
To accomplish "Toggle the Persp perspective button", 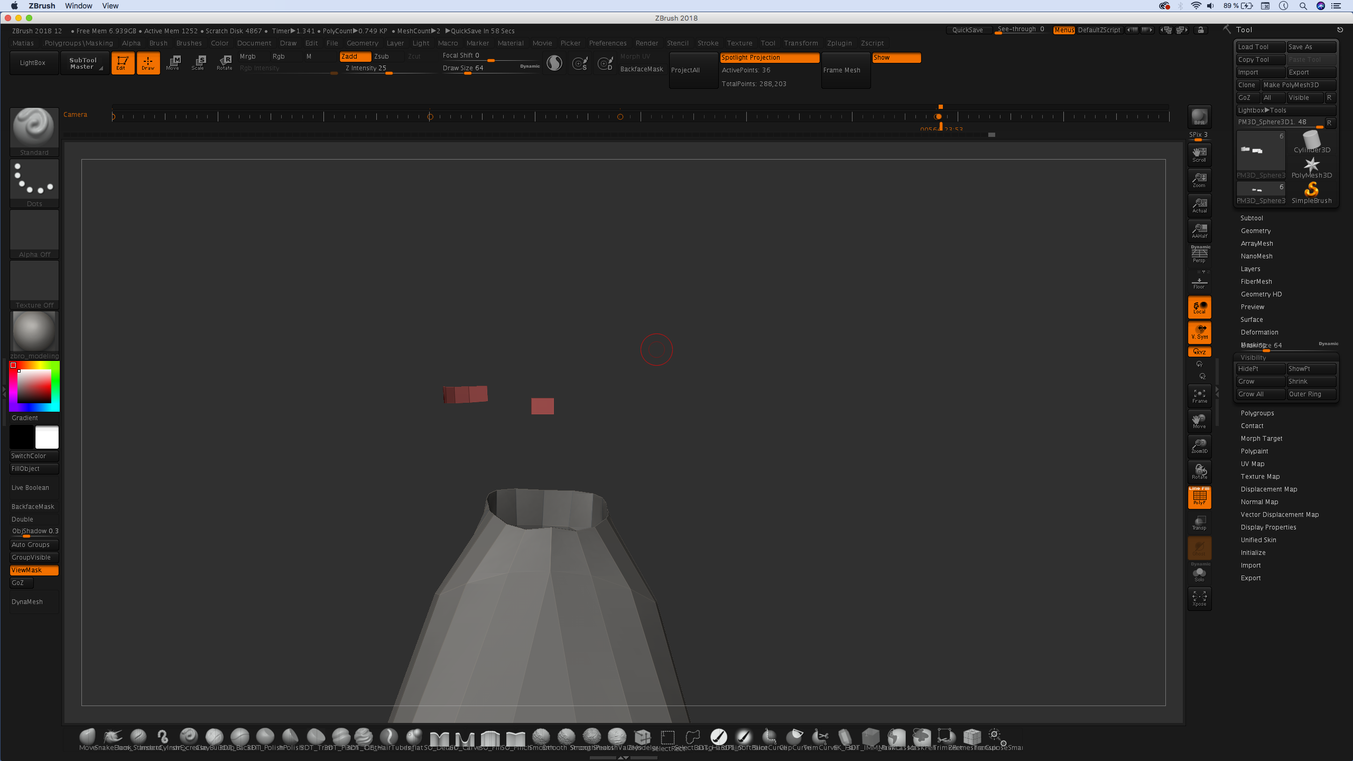I will [x=1199, y=255].
